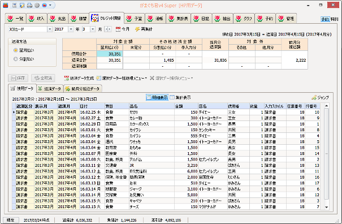342x224 pixels.
Task: Click the ジャンプ jump icon
Action: pyautogui.click(x=314, y=97)
